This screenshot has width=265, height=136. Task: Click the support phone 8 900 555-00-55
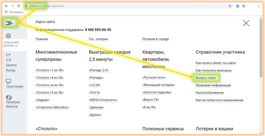(x=98, y=30)
